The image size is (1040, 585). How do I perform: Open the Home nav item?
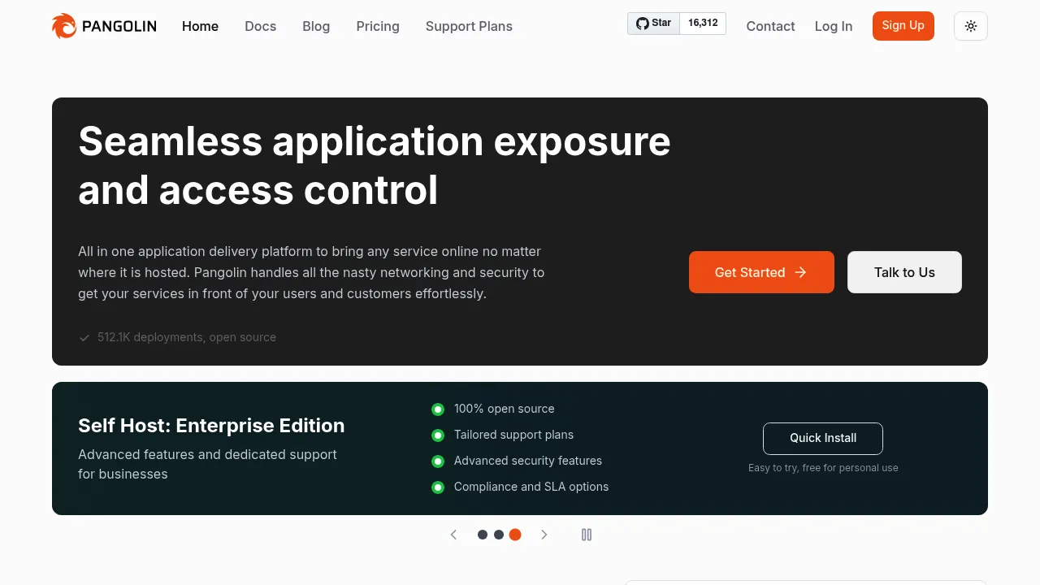click(200, 26)
